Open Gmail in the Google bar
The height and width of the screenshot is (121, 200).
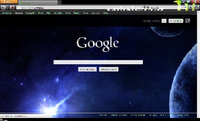(x=76, y=13)
